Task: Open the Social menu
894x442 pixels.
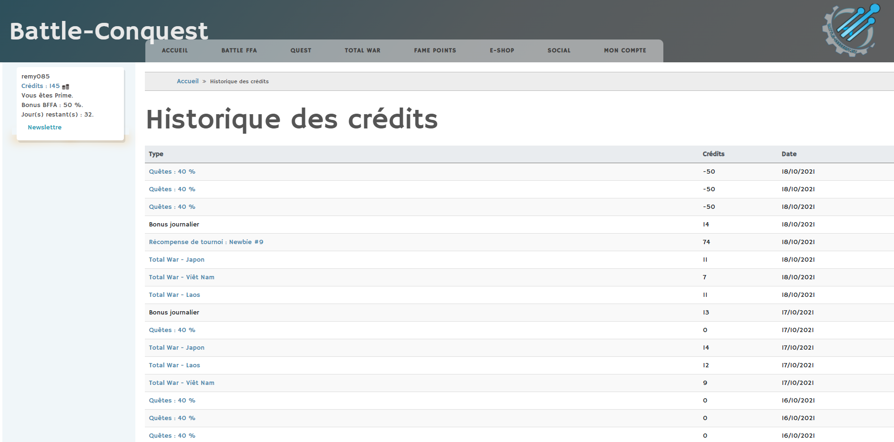Action: [x=559, y=50]
